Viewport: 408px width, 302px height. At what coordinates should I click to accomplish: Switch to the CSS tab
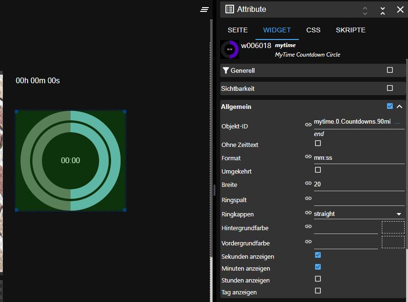pyautogui.click(x=313, y=30)
